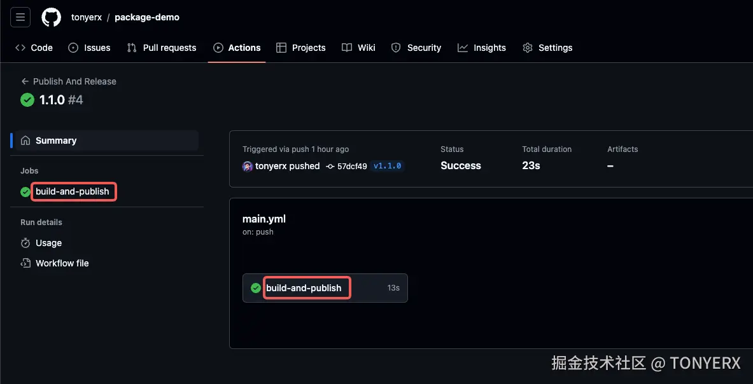Select the Summary sidebar item
The height and width of the screenshot is (384, 753).
tap(56, 141)
